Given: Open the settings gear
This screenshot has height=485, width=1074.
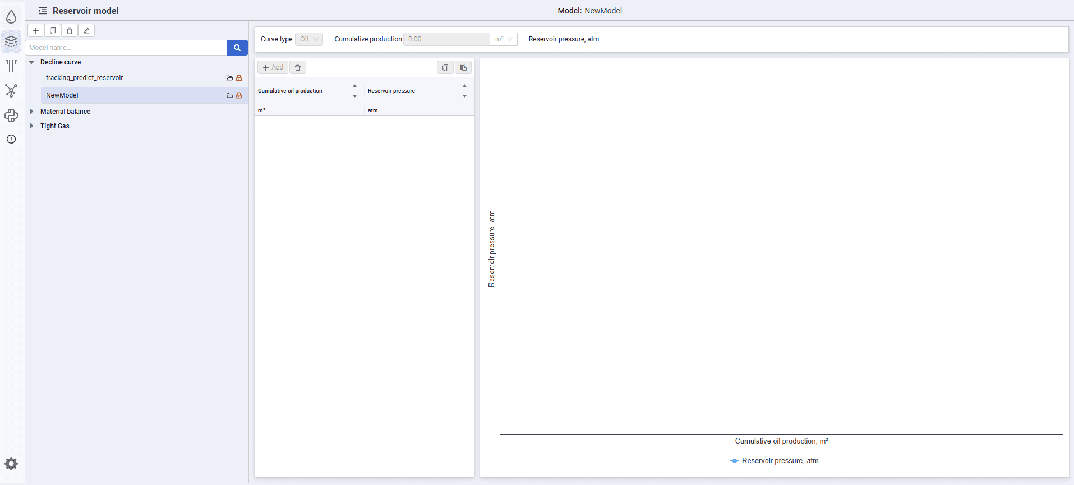Looking at the screenshot, I should pyautogui.click(x=11, y=464).
